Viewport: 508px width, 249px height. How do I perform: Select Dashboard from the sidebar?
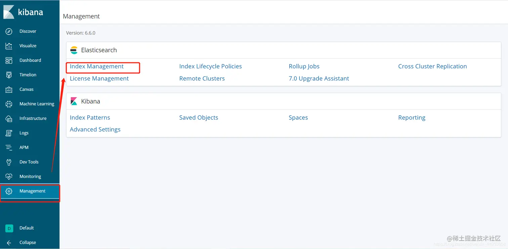[x=30, y=60]
